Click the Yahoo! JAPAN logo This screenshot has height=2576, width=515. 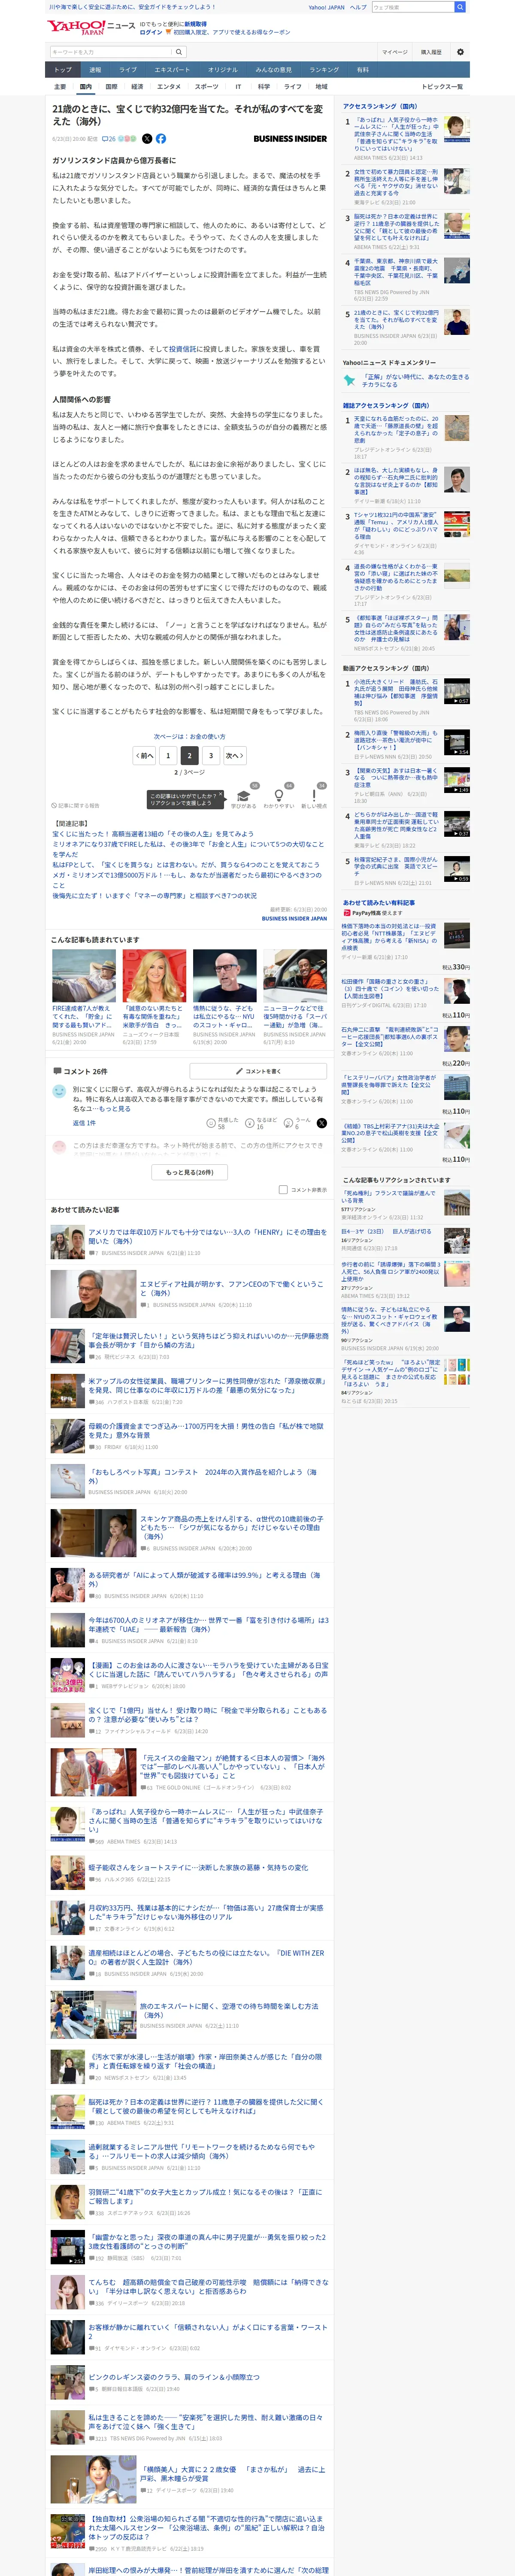point(76,27)
